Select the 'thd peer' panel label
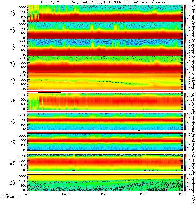Screen dimensions: 196x209 (13, 64)
